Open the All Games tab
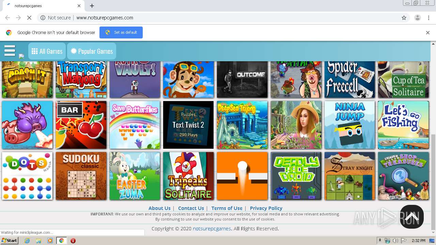The width and height of the screenshot is (436, 245). (47, 51)
